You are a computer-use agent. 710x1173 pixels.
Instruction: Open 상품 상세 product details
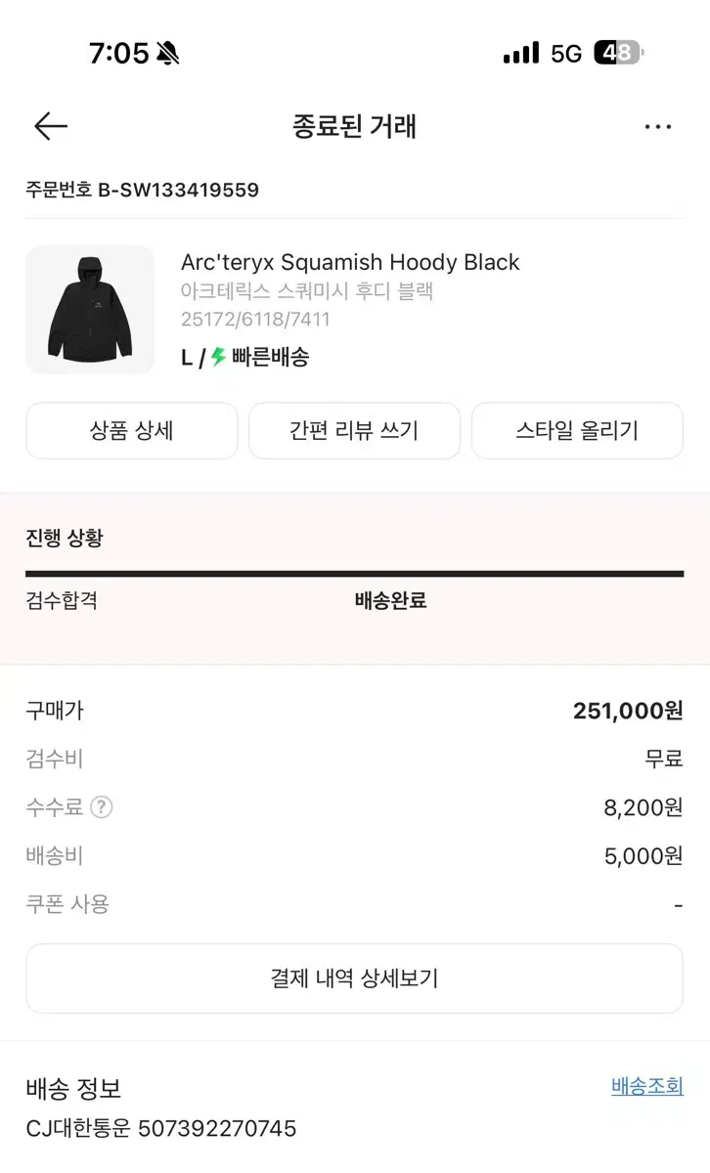point(132,431)
